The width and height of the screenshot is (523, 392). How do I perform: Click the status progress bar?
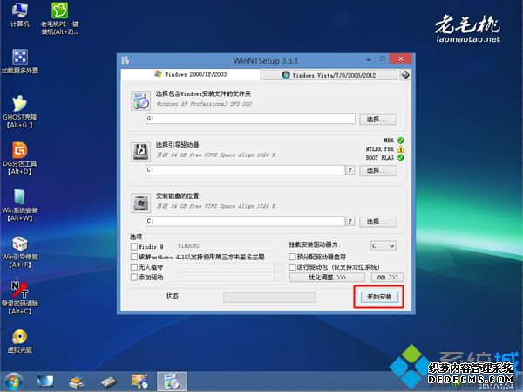coord(269,297)
